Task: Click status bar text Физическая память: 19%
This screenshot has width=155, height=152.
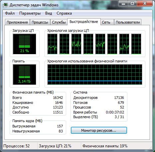Action: click(105, 146)
